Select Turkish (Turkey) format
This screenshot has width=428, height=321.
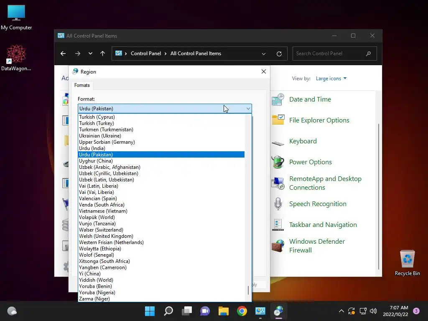pos(161,123)
